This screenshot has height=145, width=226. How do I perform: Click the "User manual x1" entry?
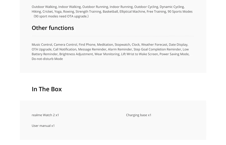tap(43, 126)
